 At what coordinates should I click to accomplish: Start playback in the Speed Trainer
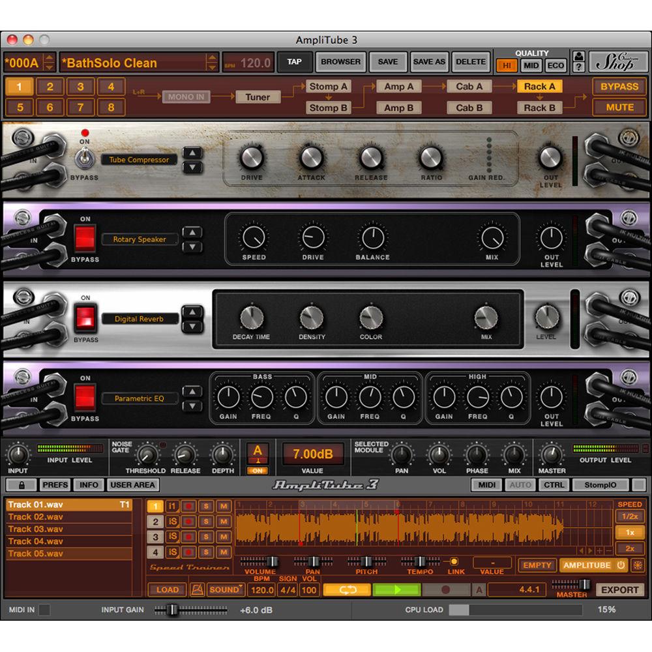396,589
